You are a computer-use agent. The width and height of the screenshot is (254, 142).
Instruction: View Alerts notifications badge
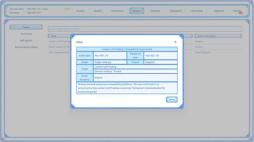[241, 13]
